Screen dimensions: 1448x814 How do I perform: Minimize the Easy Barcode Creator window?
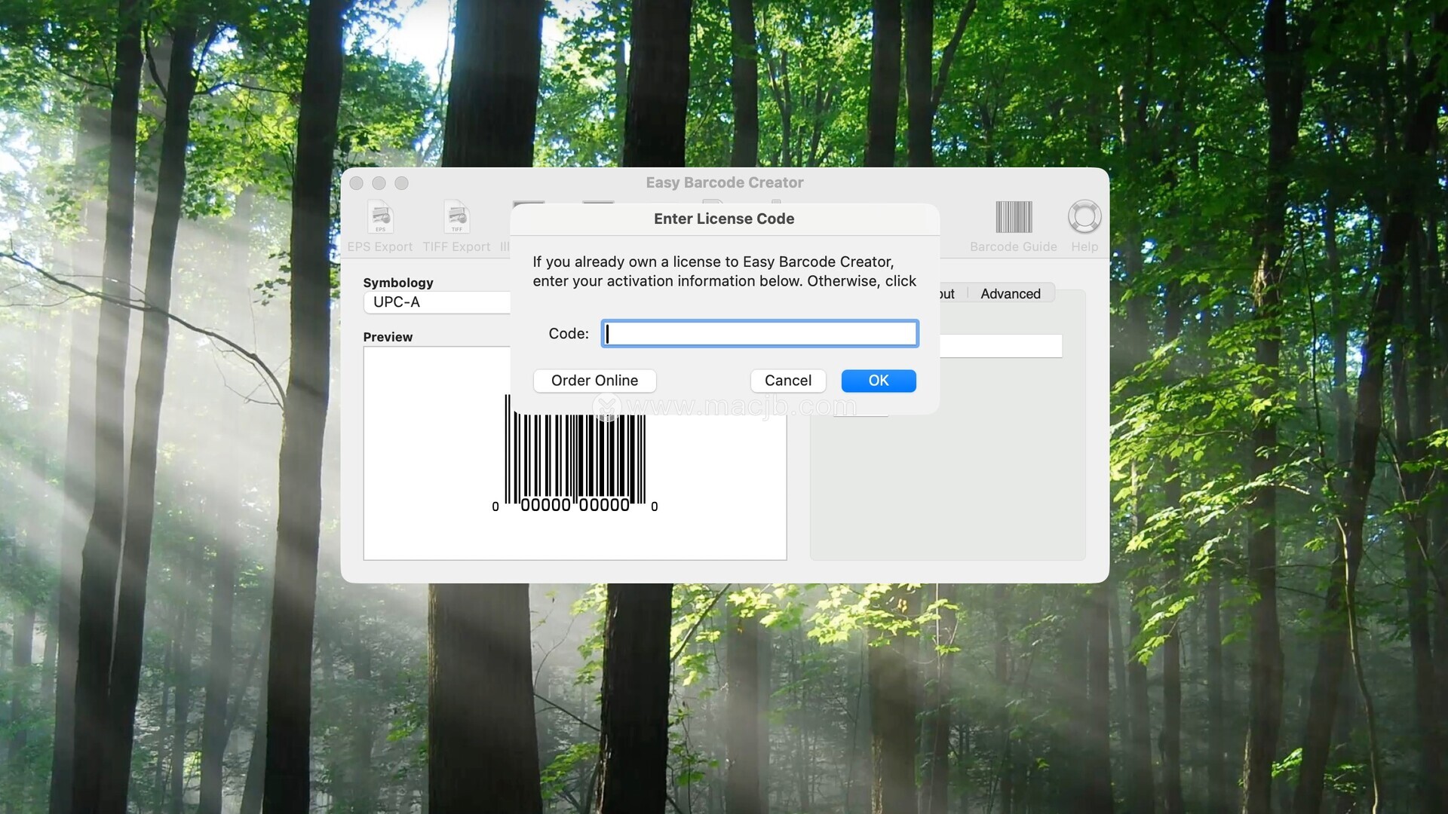(x=379, y=183)
